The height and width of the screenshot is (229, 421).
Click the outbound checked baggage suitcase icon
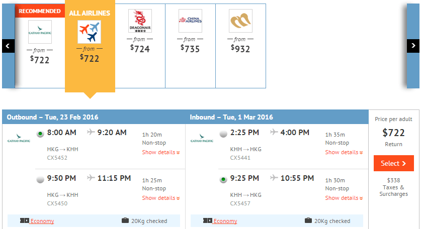click(125, 220)
